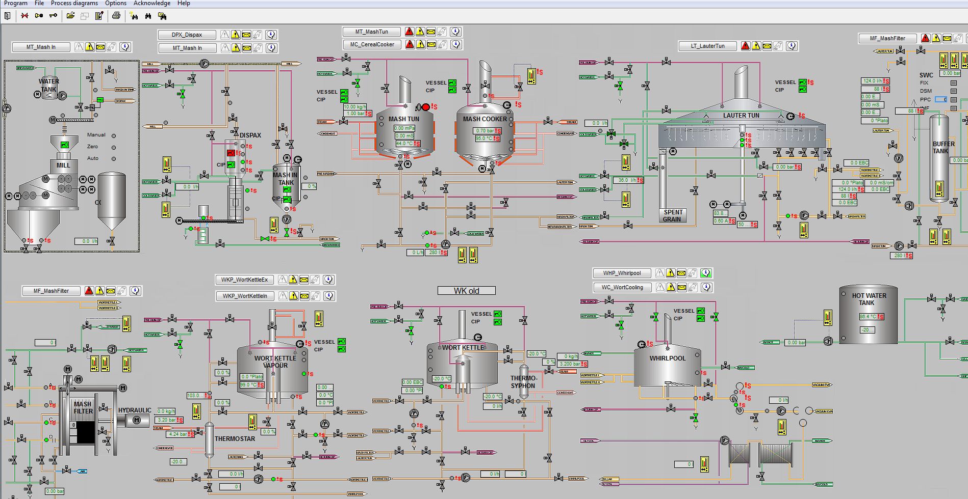Click the red valve icon in toolbar
This screenshot has width=968, height=499.
coord(24,16)
